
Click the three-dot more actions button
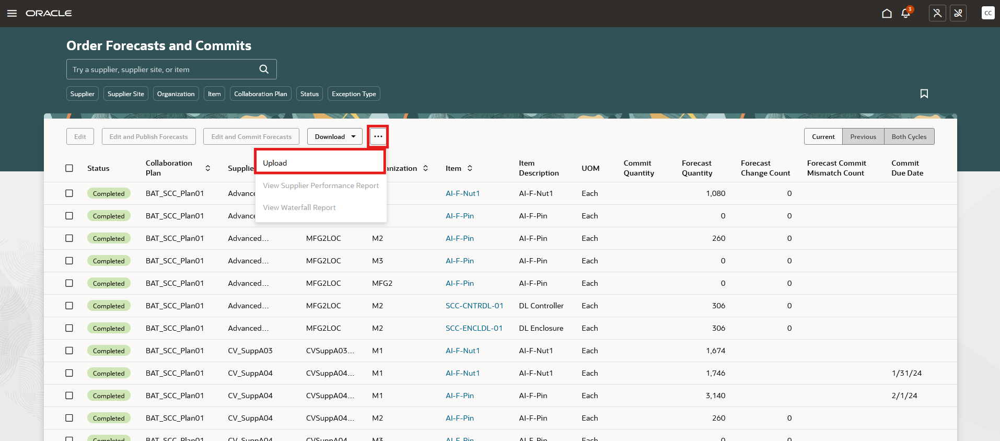[378, 136]
